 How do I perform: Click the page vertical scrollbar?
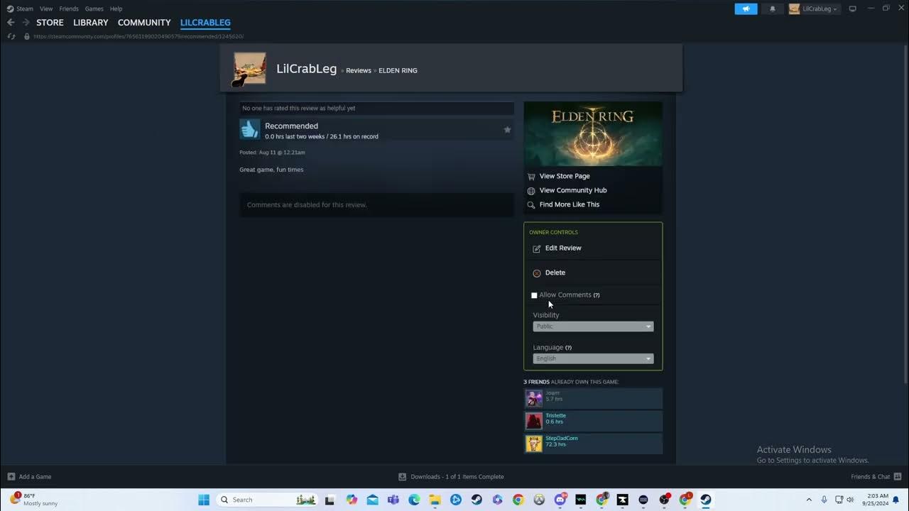[x=905, y=213]
